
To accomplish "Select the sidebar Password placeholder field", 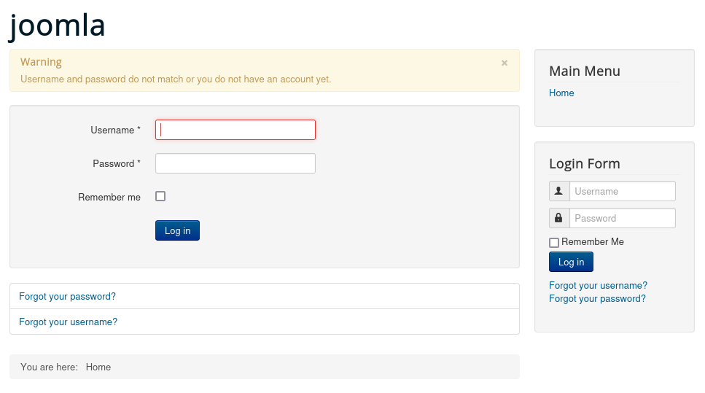I will click(622, 218).
